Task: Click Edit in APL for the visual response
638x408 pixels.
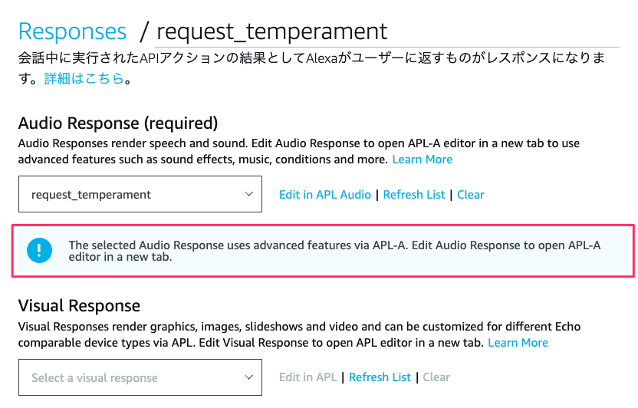Action: (307, 377)
